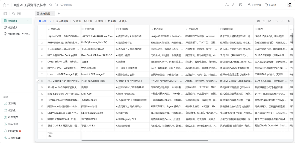The width and height of the screenshot is (295, 143).
Task: Click the 记录数 159 summary cell
Action: point(63,135)
